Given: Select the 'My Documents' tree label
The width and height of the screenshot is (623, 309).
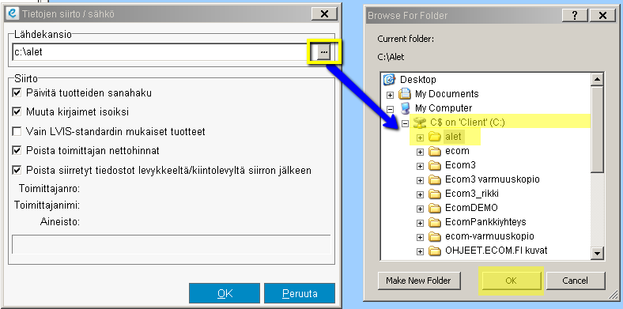Looking at the screenshot, I should 447,94.
